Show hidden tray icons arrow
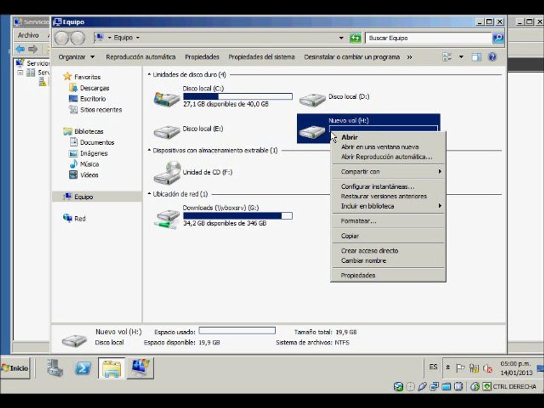 click(x=448, y=367)
